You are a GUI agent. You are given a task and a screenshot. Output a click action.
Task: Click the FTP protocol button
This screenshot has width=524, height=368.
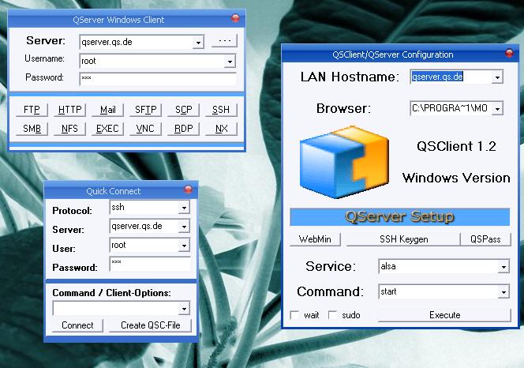[x=32, y=110]
